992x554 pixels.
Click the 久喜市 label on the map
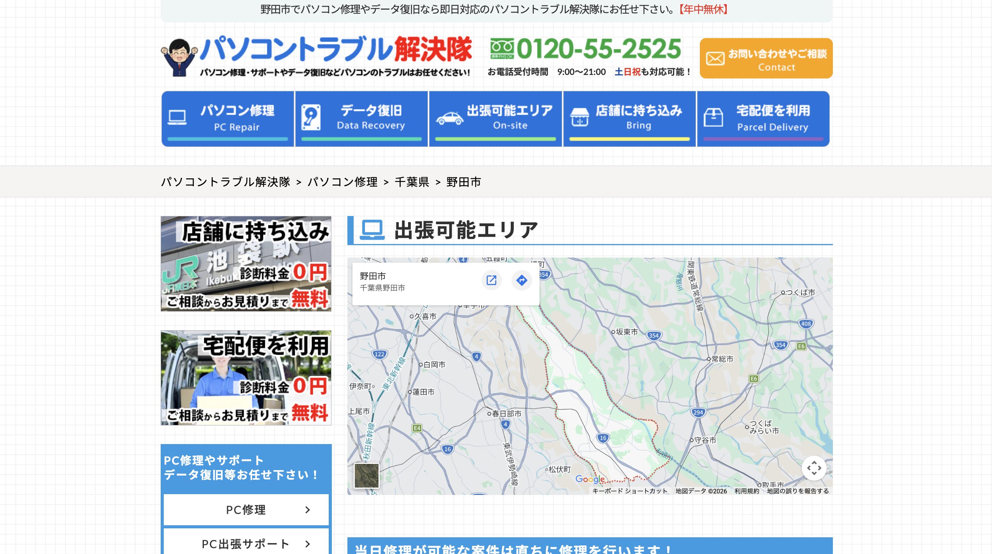[425, 316]
